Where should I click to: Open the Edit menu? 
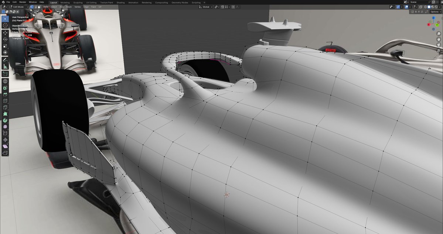15,2
